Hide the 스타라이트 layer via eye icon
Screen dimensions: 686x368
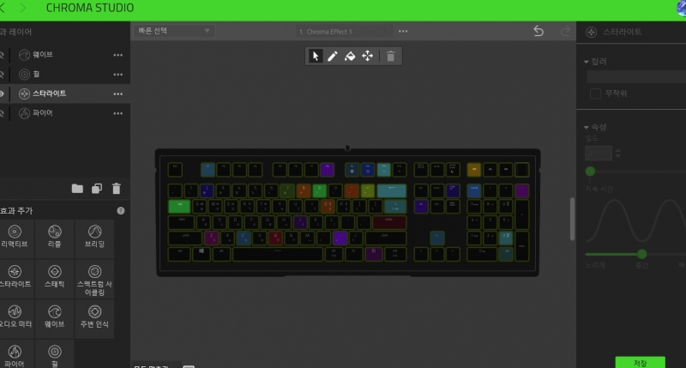pos(3,94)
